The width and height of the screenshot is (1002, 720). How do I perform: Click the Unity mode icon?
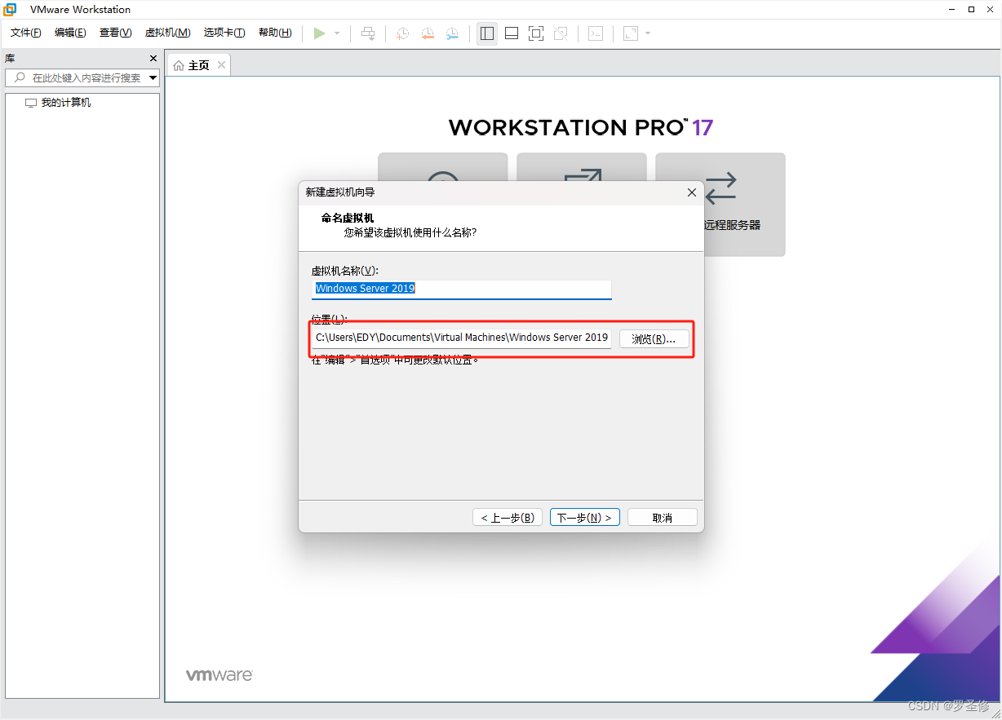tap(561, 33)
